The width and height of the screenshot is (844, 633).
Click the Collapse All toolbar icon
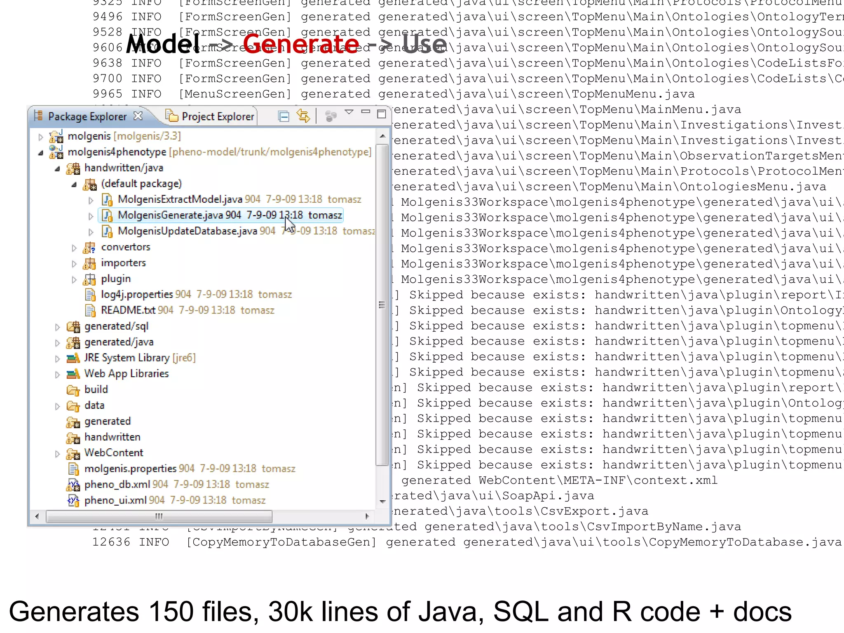click(x=284, y=117)
